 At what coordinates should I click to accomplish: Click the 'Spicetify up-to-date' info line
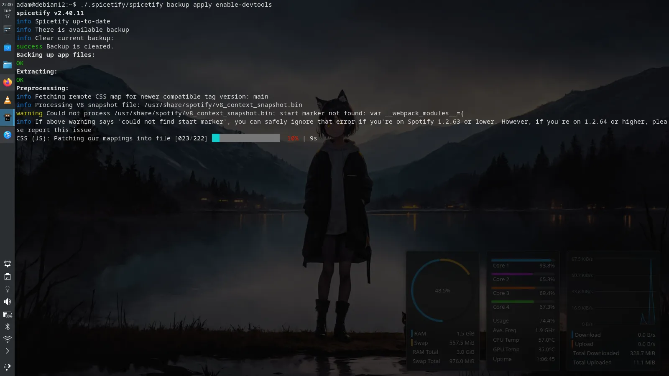tap(63, 21)
